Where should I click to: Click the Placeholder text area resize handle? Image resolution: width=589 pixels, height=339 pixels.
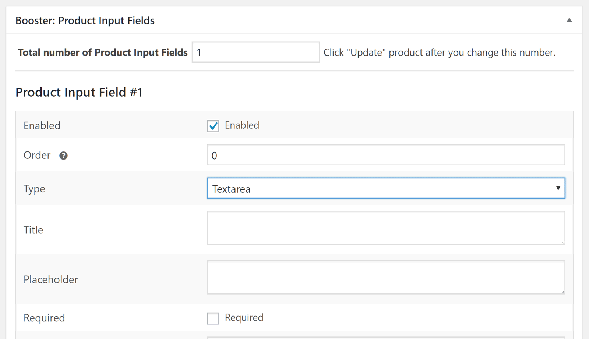[x=563, y=292]
